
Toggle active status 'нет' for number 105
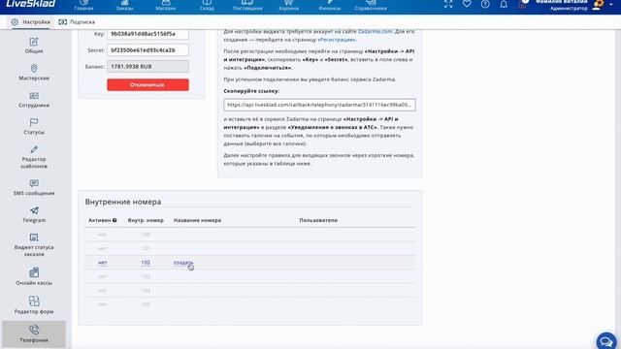103,304
